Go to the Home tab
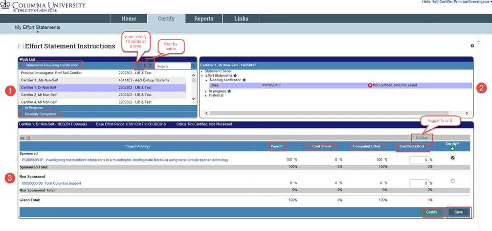492x231 pixels. coord(129,19)
